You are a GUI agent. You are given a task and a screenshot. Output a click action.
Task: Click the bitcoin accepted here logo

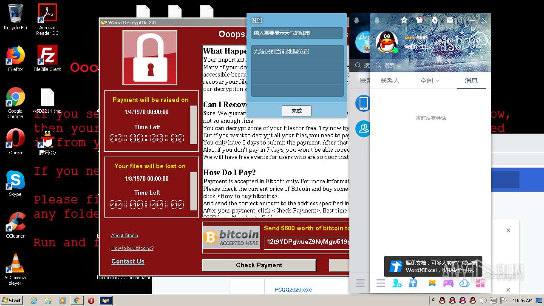(x=231, y=238)
